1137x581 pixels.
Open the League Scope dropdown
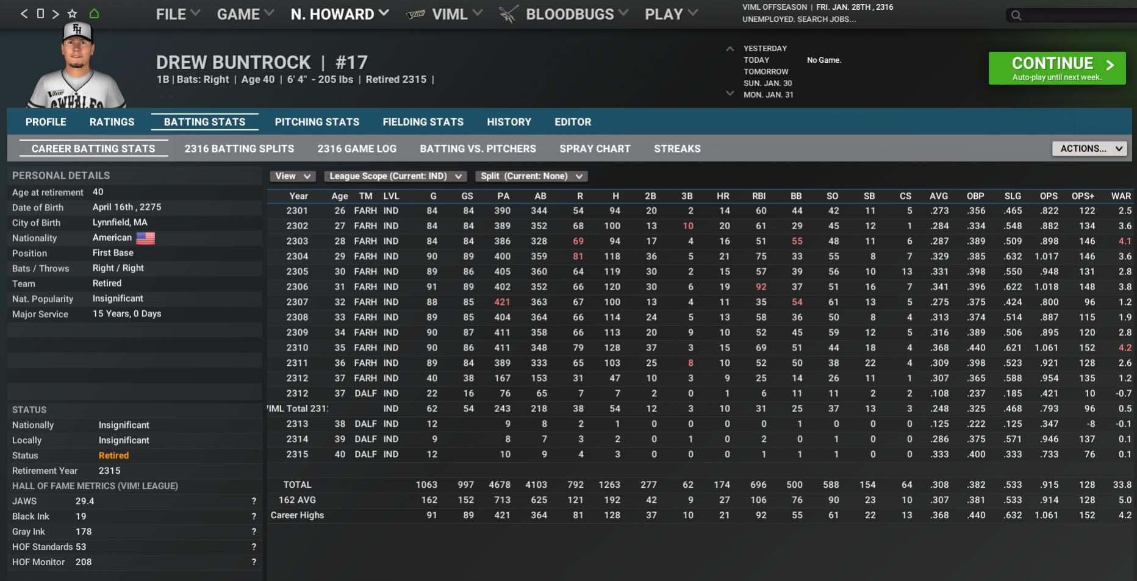click(x=396, y=176)
